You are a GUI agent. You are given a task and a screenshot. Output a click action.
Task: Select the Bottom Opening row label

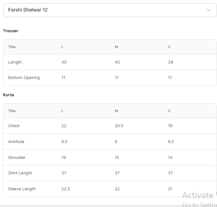(x=24, y=78)
